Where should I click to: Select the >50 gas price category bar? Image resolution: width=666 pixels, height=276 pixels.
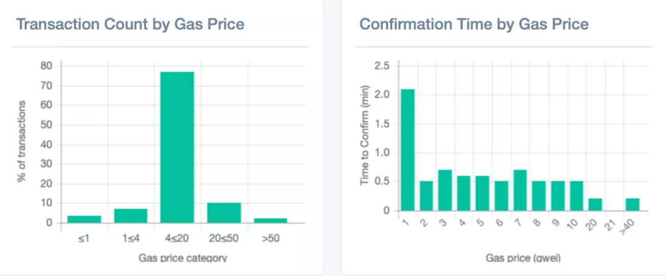click(x=270, y=220)
